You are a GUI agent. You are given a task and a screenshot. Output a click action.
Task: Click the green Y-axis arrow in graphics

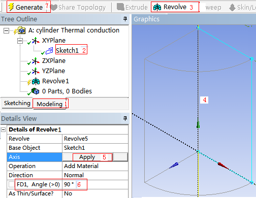coord(198,123)
